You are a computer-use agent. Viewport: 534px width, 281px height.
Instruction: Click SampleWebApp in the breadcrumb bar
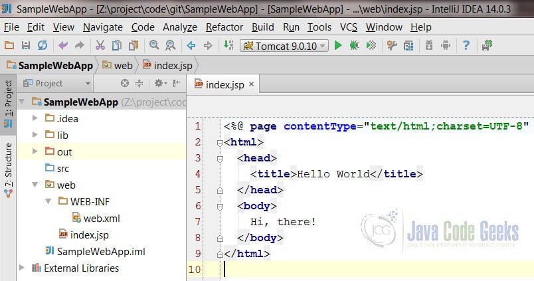[x=50, y=65]
